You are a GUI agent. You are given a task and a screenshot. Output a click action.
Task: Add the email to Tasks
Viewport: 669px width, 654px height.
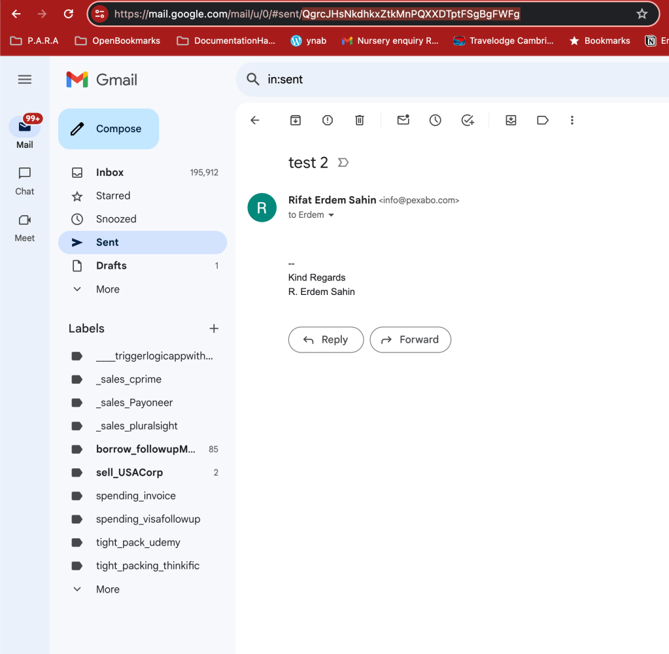(468, 120)
